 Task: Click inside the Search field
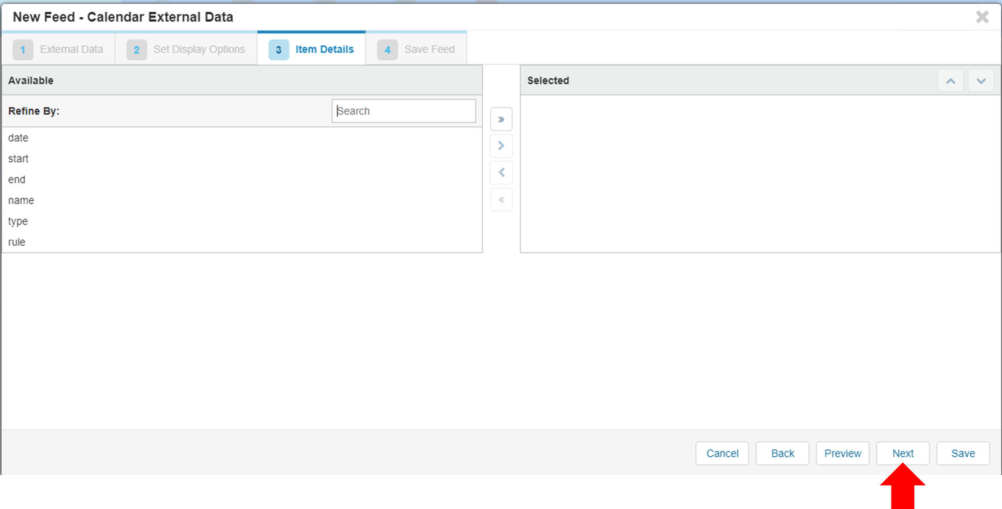[x=403, y=111]
